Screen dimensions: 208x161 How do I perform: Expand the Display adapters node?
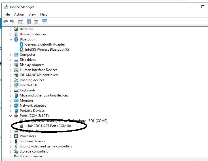(x=10, y=65)
